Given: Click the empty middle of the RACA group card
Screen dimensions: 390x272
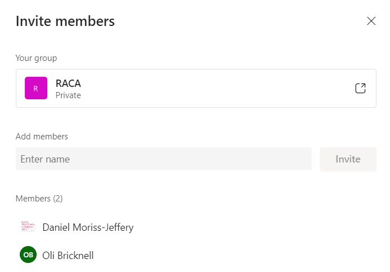Looking at the screenshot, I should (x=214, y=89).
